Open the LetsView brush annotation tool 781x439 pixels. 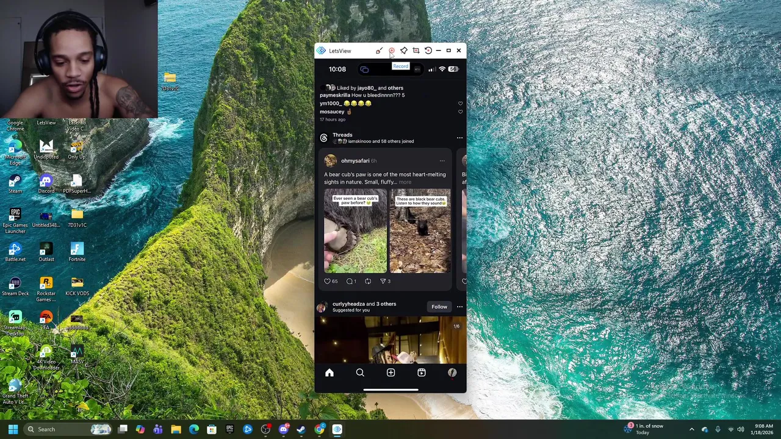[379, 51]
